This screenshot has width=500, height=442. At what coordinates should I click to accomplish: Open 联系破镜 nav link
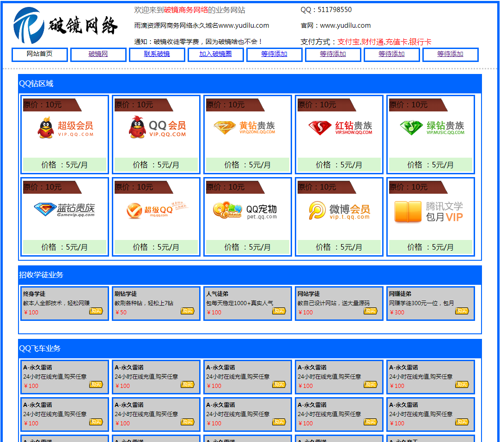coord(157,54)
